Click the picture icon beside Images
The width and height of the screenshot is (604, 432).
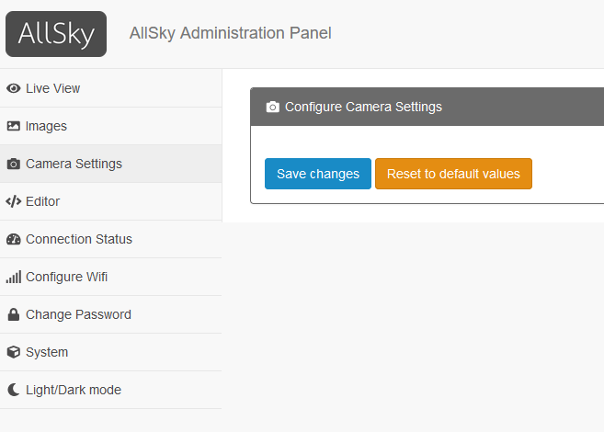point(14,126)
